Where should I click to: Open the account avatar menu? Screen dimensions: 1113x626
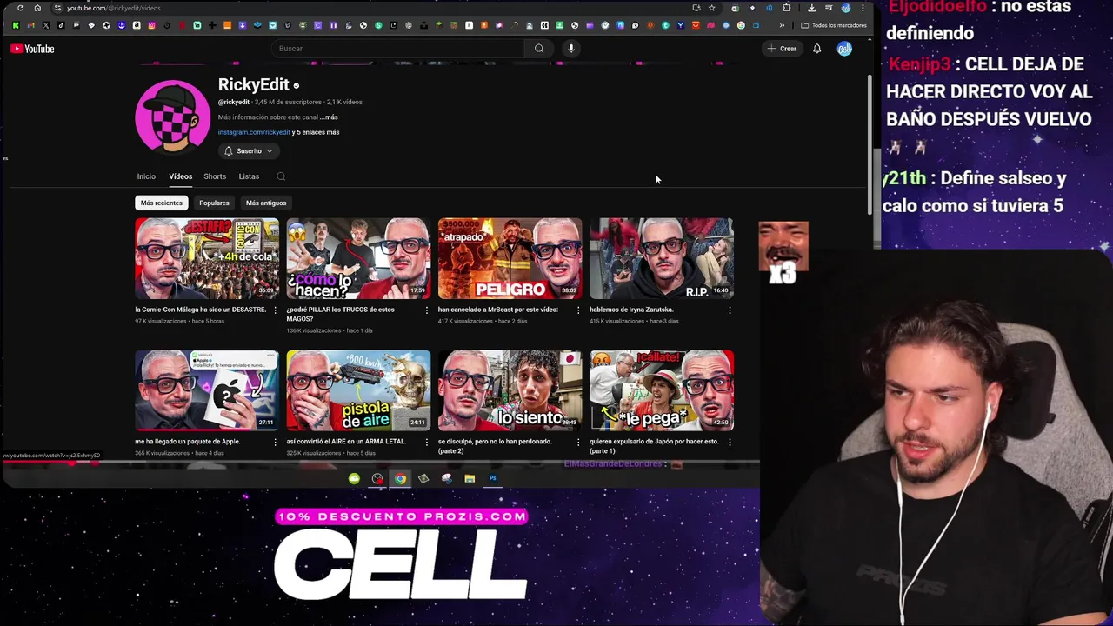[x=844, y=49]
